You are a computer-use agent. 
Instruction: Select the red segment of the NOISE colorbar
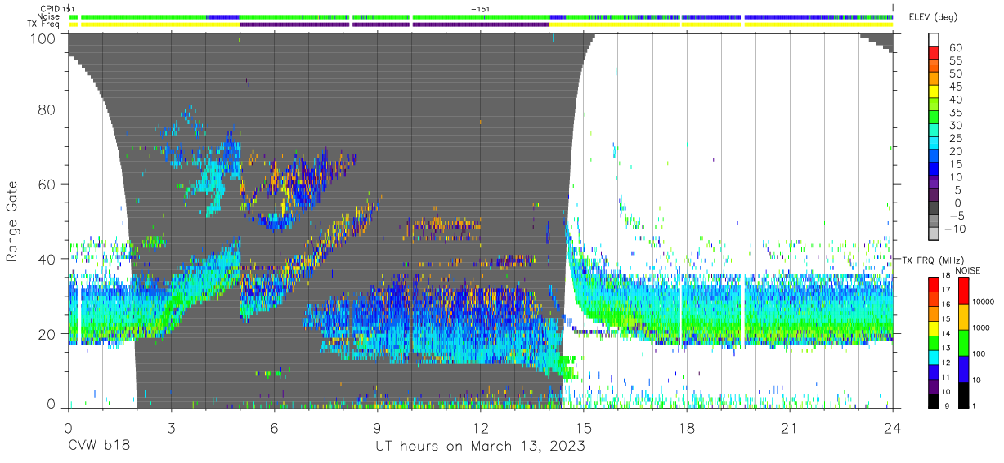964,291
